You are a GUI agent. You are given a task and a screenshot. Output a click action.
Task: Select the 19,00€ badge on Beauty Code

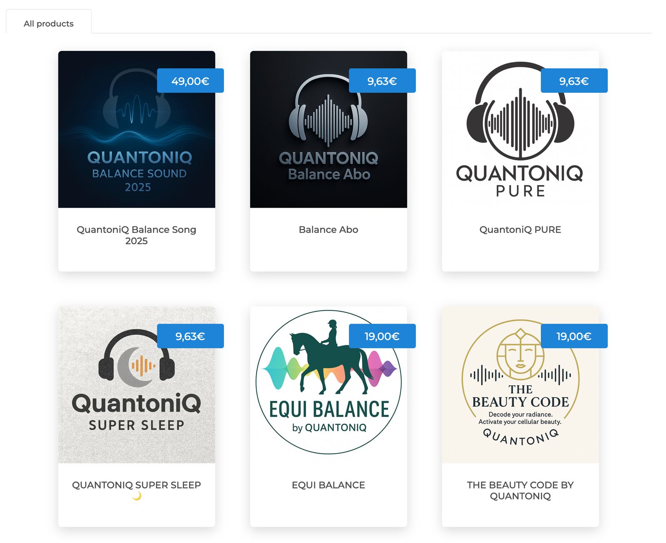click(574, 336)
